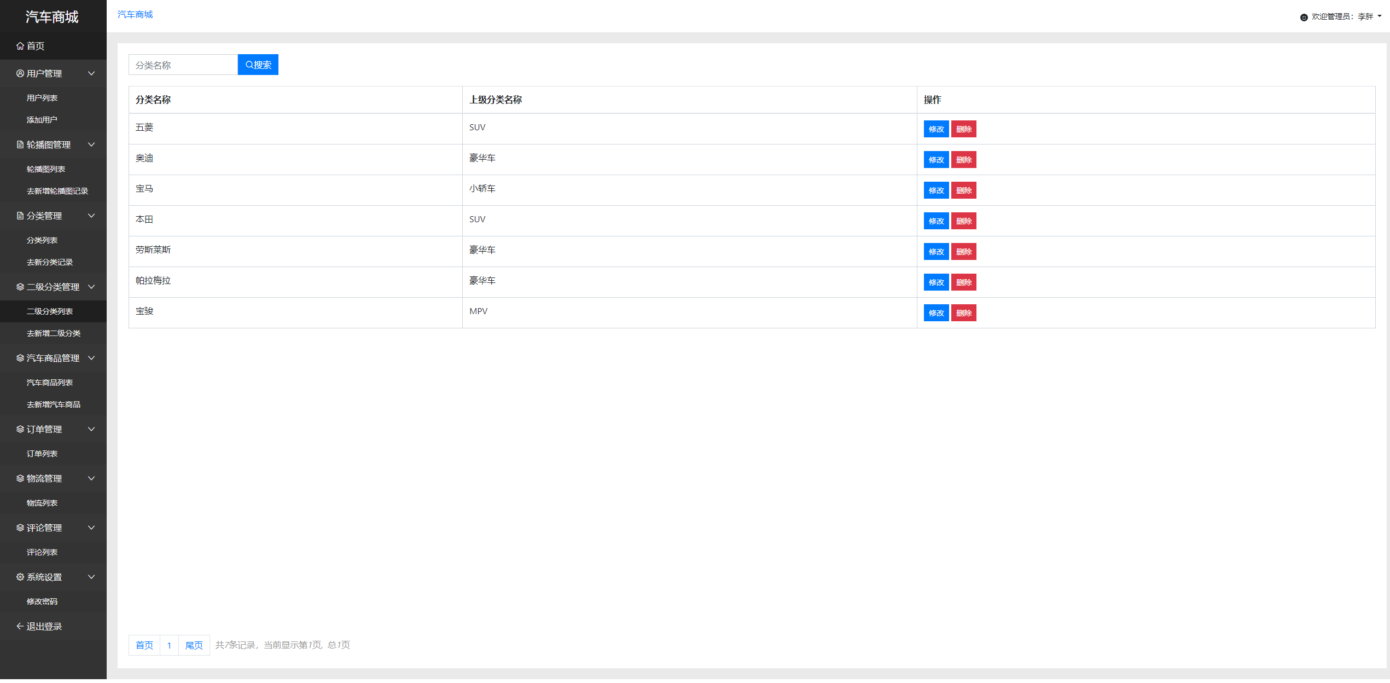Click 删除 for the 劳斯莱斯 row
This screenshot has height=683, width=1390.
[964, 252]
